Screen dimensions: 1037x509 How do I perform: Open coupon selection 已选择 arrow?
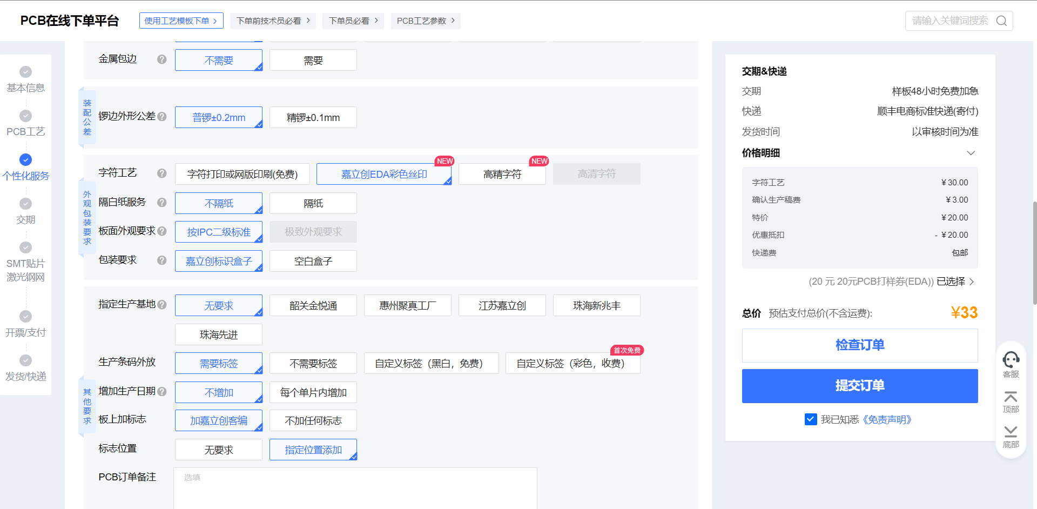click(x=972, y=282)
